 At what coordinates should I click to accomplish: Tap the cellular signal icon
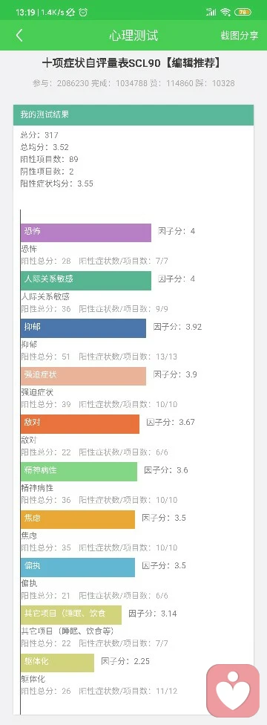(211, 13)
